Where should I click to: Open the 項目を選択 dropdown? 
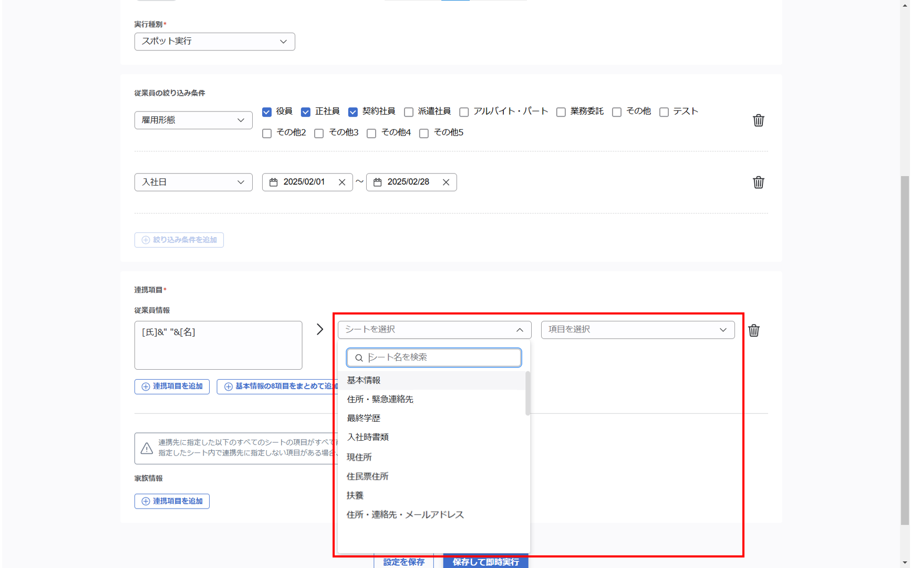(x=638, y=330)
